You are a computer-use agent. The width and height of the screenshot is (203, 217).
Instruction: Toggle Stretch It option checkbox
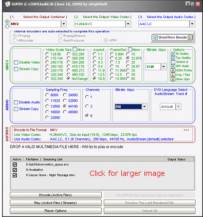(x=173, y=62)
